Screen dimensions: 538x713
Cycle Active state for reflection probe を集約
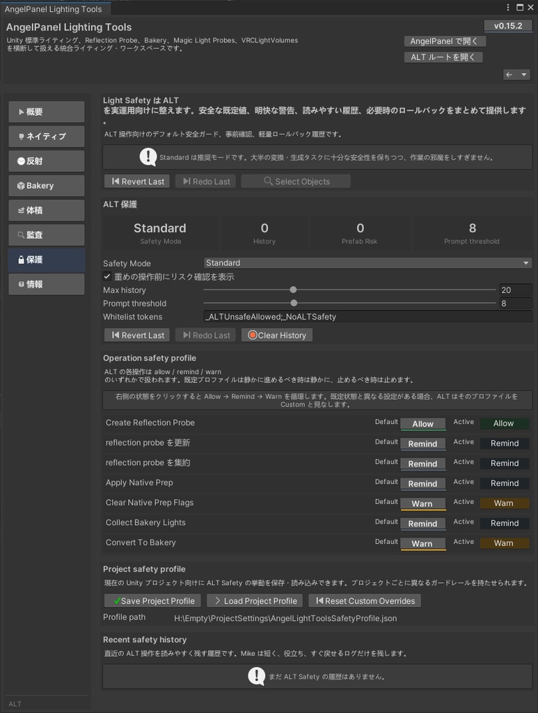pos(505,463)
